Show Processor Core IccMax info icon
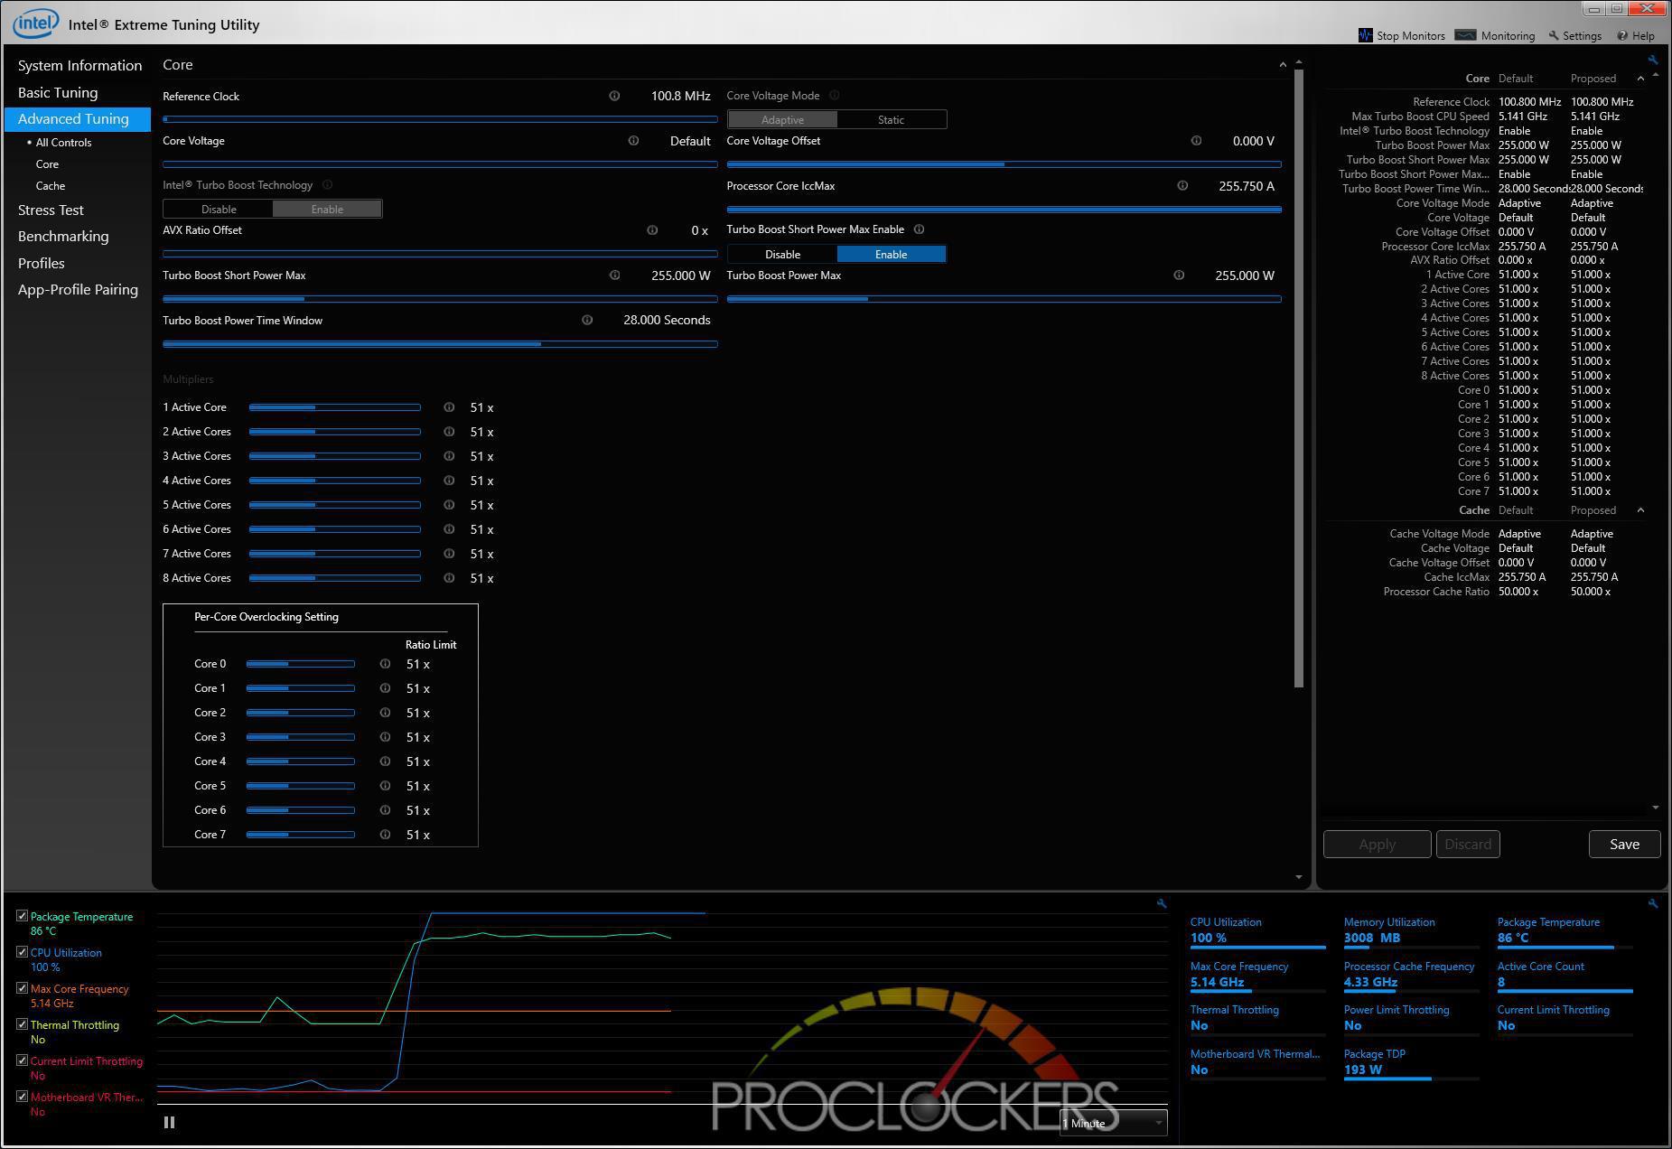 coord(1182,186)
